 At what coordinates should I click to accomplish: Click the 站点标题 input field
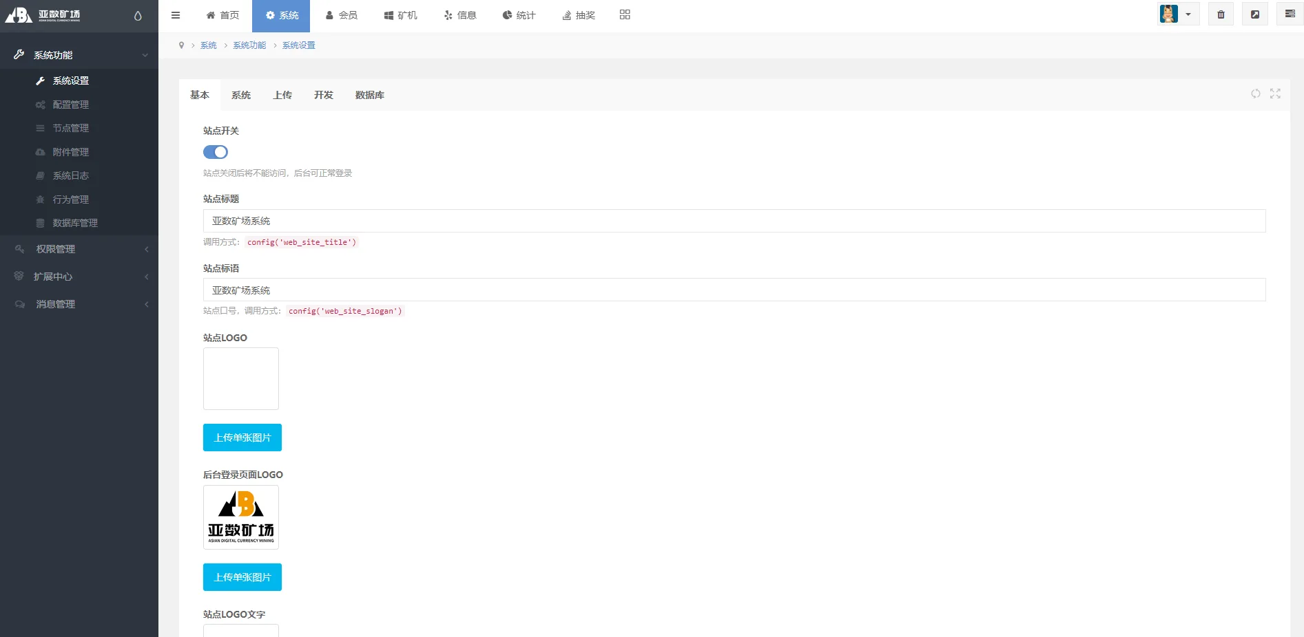point(734,221)
